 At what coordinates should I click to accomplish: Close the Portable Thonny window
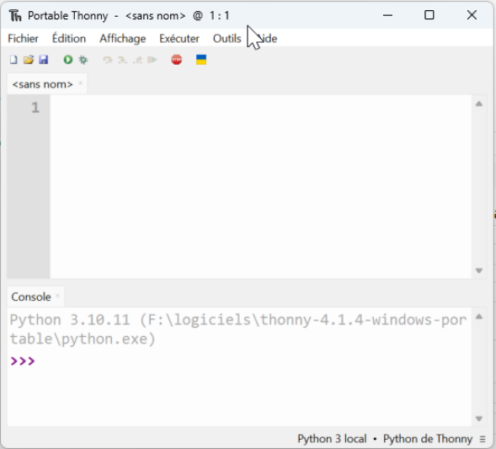point(472,15)
